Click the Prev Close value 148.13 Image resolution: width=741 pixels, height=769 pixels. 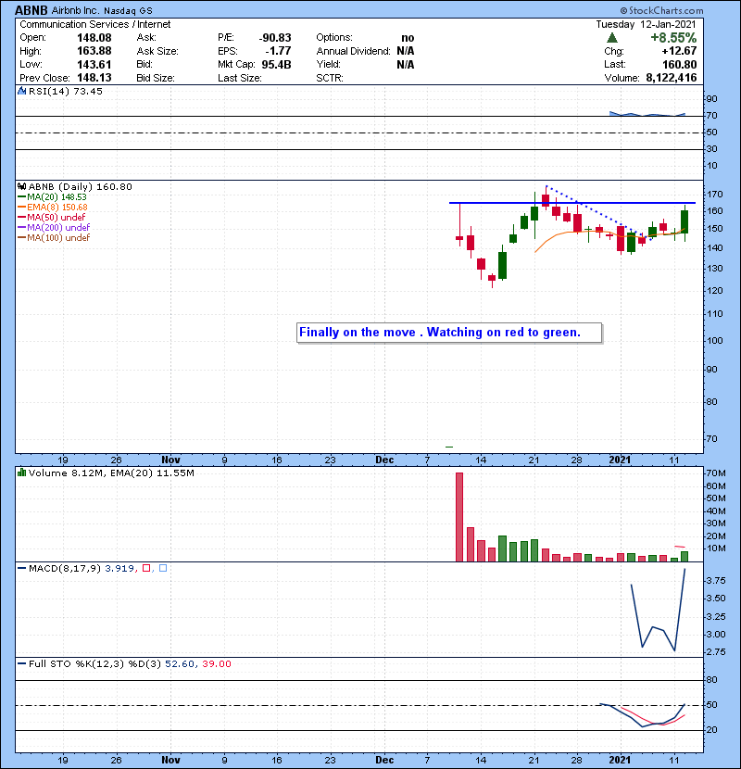[94, 78]
